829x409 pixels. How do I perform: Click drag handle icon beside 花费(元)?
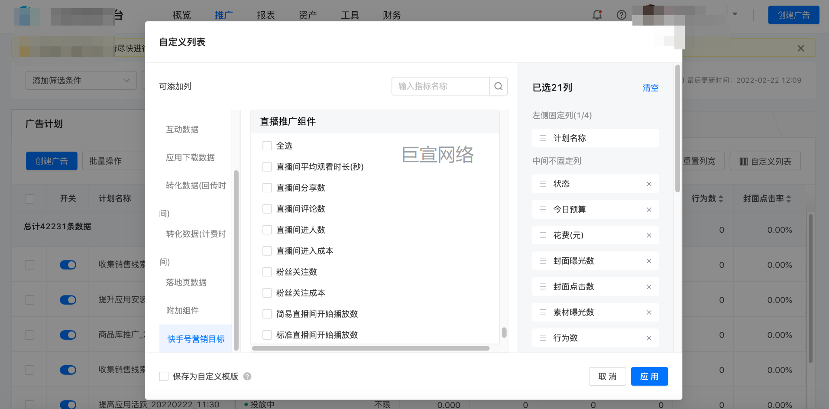coord(542,235)
